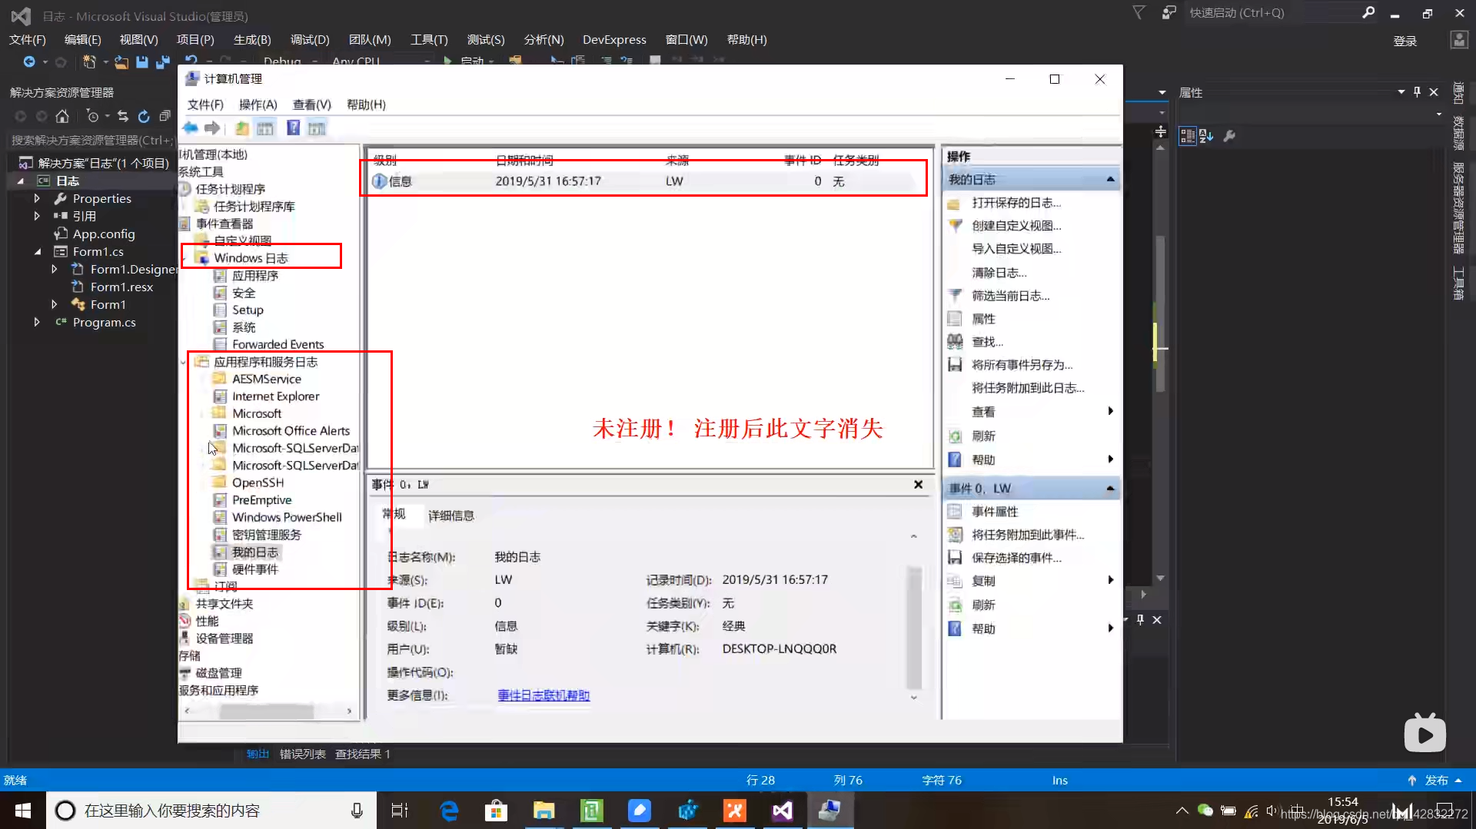The height and width of the screenshot is (829, 1476).
Task: Click the Save floppy icon in Visual Studio toolbar
Action: coord(142,61)
